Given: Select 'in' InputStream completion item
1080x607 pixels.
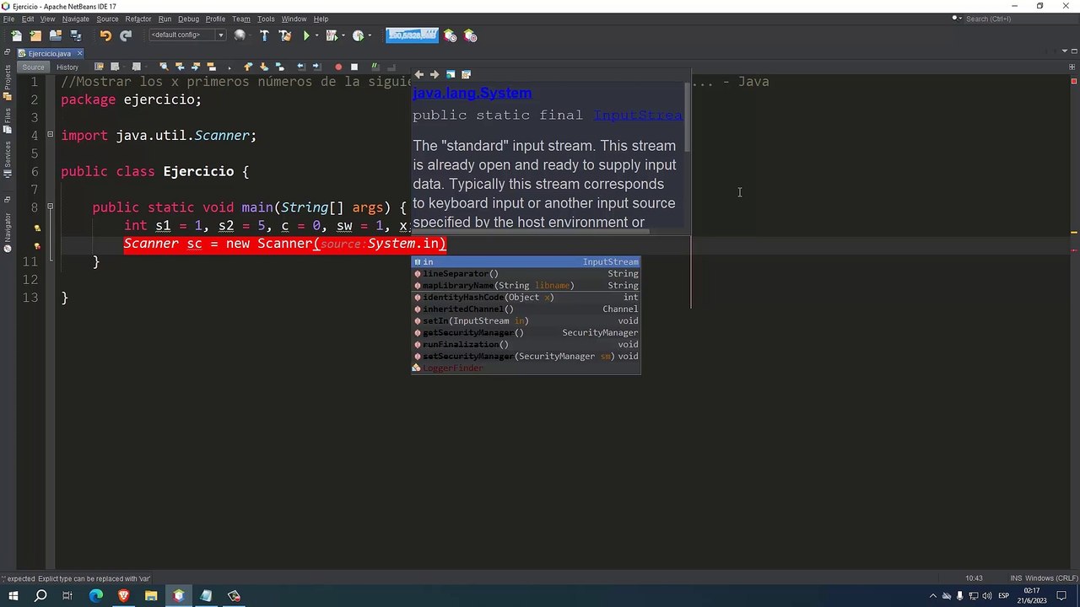Looking at the screenshot, I should (x=526, y=262).
